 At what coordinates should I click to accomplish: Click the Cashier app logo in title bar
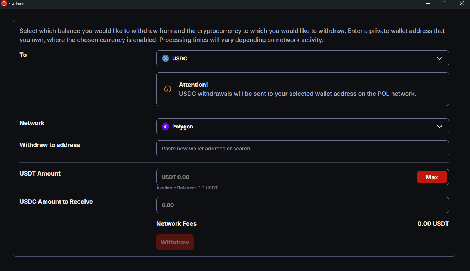[x=4, y=3]
